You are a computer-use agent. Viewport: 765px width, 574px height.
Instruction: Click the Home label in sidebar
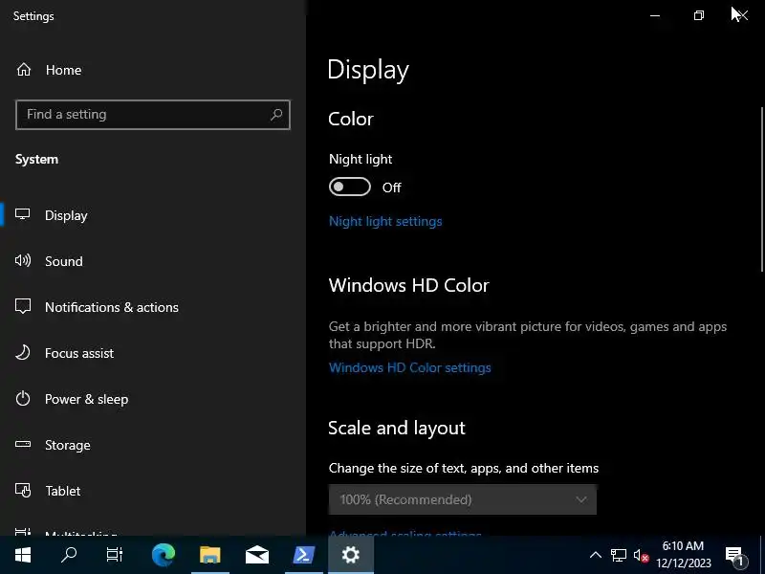63,70
